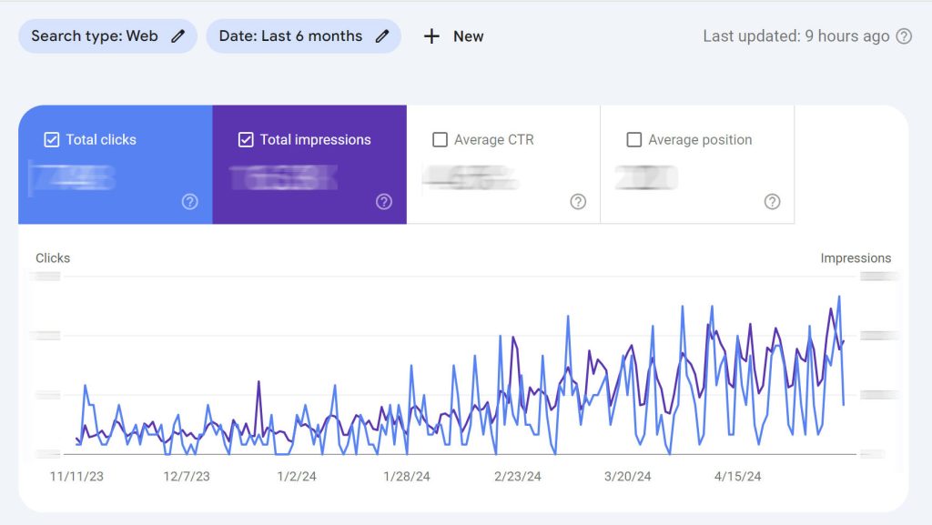Image resolution: width=932 pixels, height=525 pixels.
Task: Click the Average position question mark icon
Action: pyautogui.click(x=772, y=202)
